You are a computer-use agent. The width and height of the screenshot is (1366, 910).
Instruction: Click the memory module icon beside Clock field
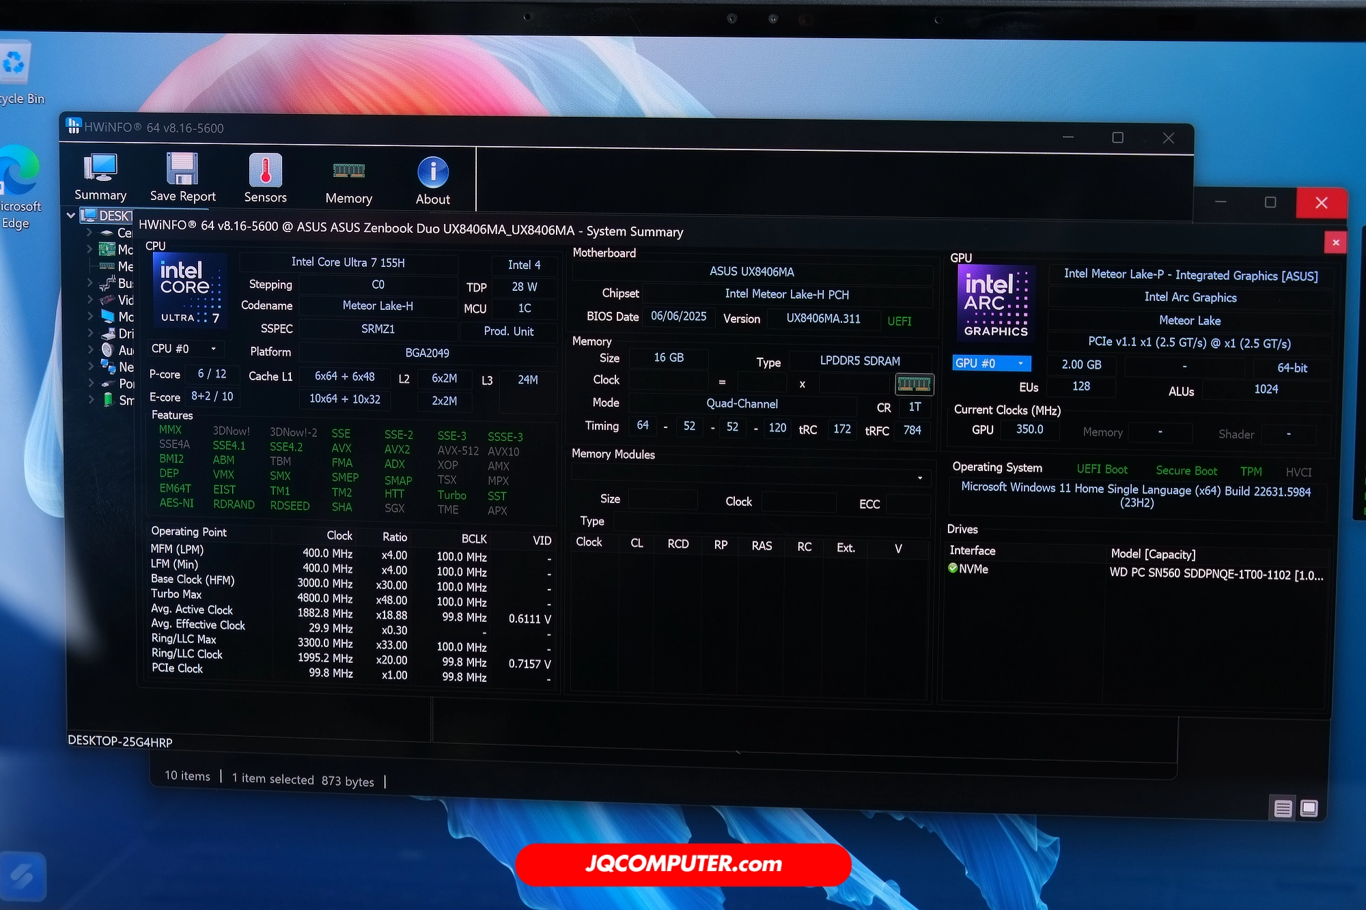(914, 384)
